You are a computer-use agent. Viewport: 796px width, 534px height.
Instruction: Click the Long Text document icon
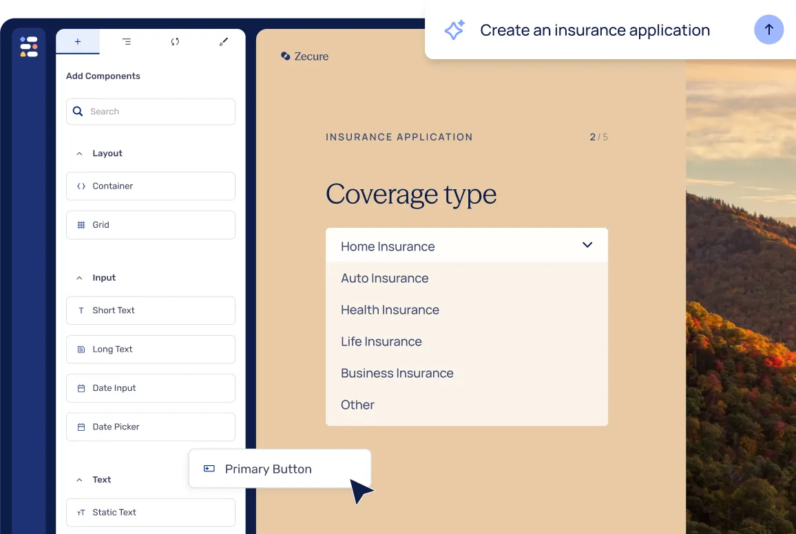tap(81, 350)
